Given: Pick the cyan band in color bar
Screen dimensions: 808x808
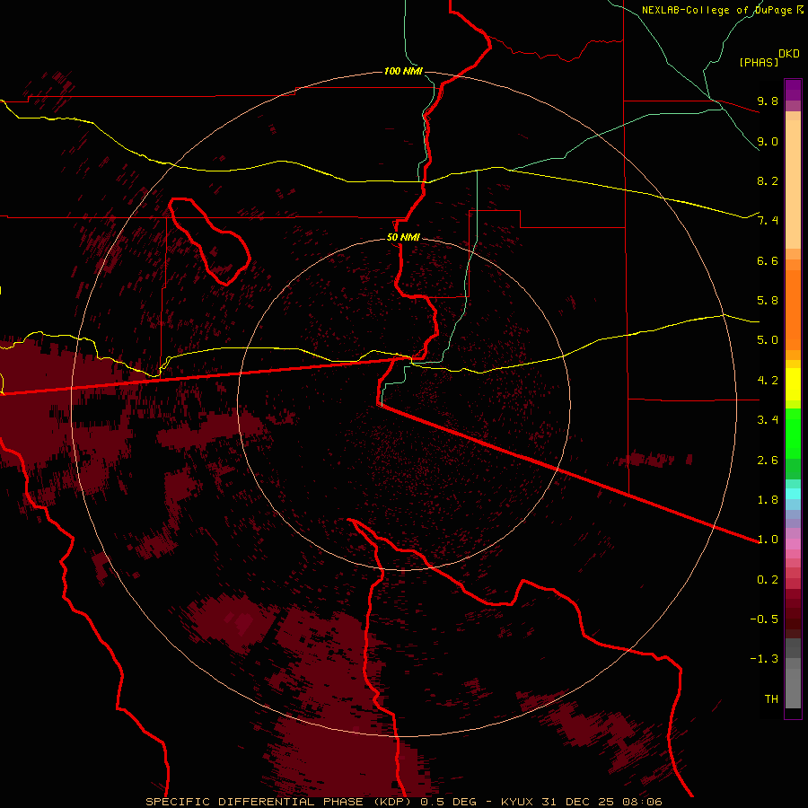Looking at the screenshot, I should (793, 494).
